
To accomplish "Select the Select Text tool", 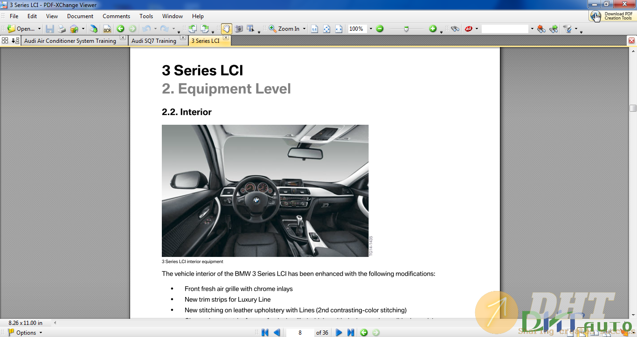I will [250, 29].
